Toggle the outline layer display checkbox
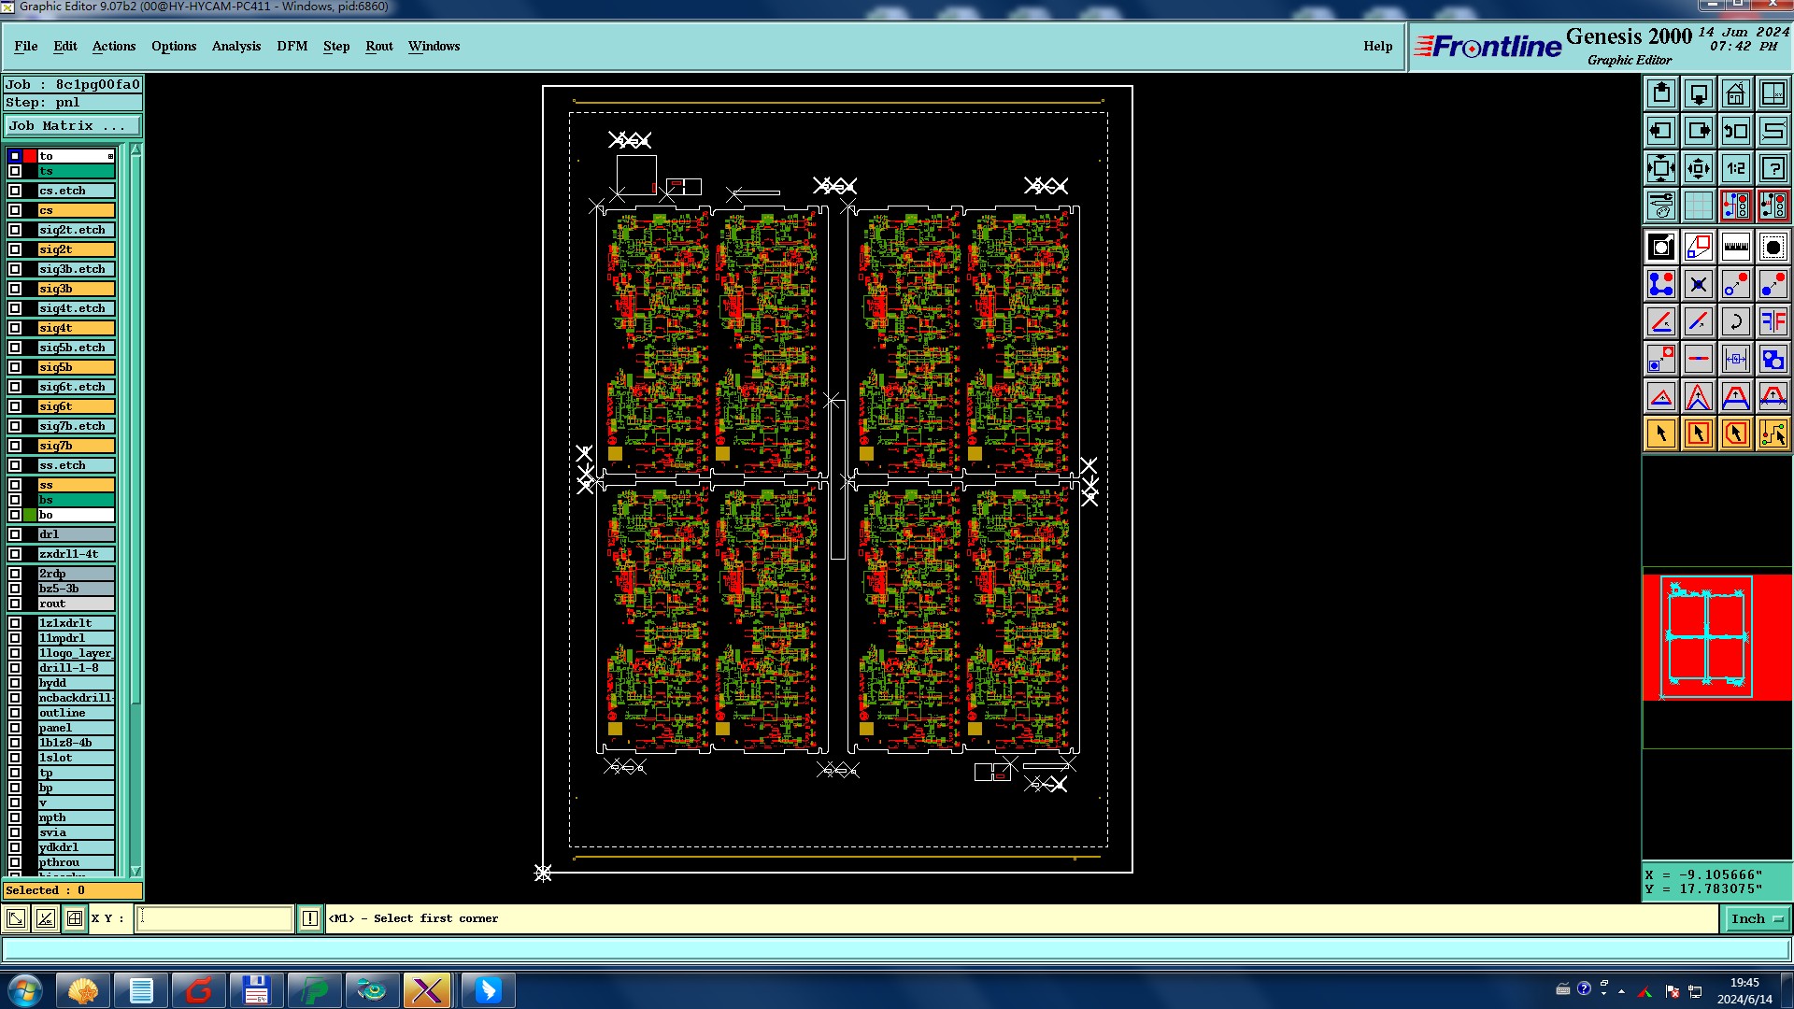The width and height of the screenshot is (1794, 1009). [15, 713]
